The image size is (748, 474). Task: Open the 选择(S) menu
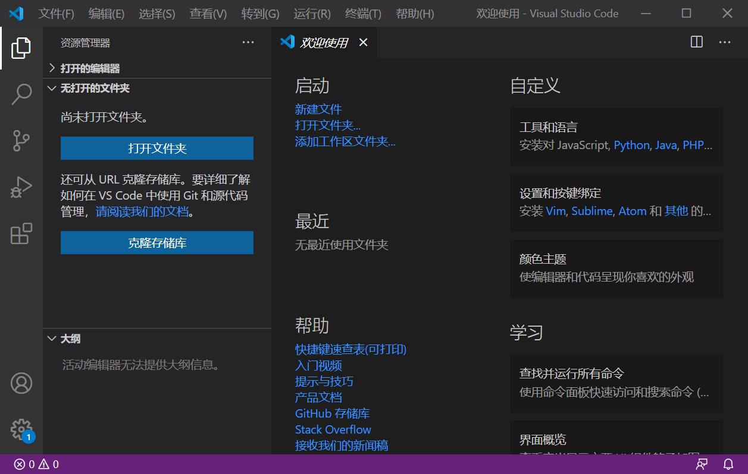(x=157, y=14)
